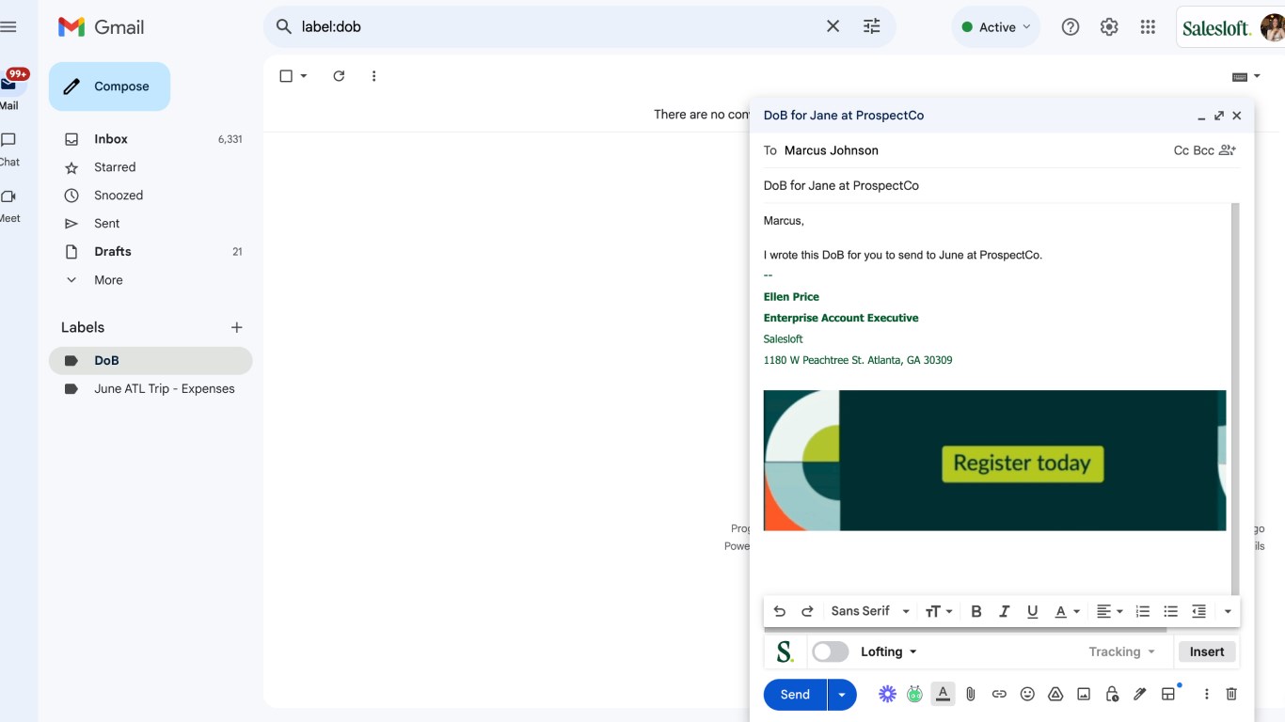Open the alignment dropdown

coord(1110,611)
